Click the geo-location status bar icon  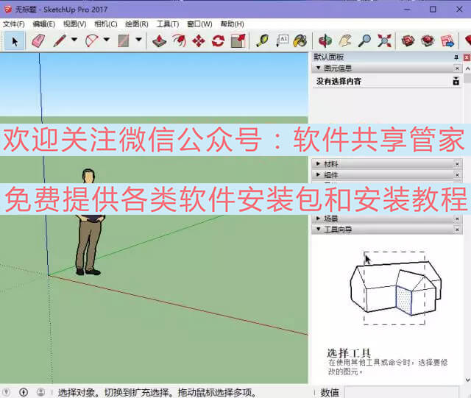pos(7,392)
